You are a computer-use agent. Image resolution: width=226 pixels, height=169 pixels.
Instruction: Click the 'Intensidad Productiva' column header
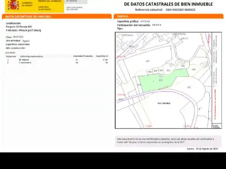83,56
